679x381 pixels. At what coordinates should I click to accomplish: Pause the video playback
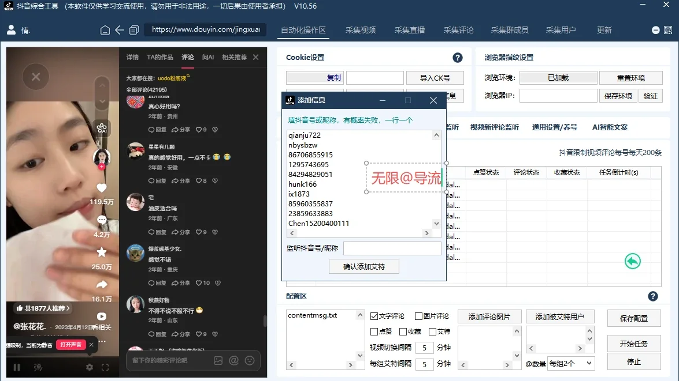tap(16, 367)
